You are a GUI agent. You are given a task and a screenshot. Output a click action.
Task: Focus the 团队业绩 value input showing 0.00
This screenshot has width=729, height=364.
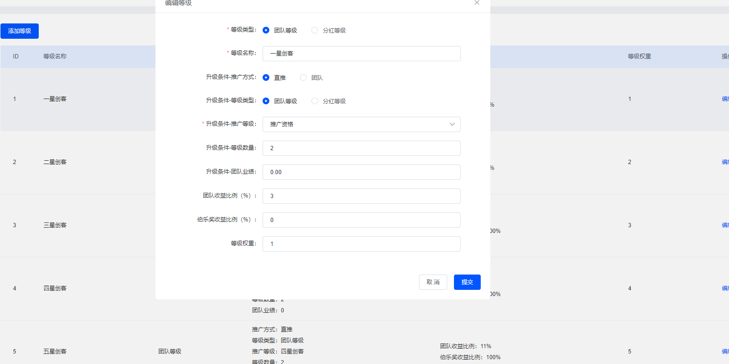(x=361, y=172)
